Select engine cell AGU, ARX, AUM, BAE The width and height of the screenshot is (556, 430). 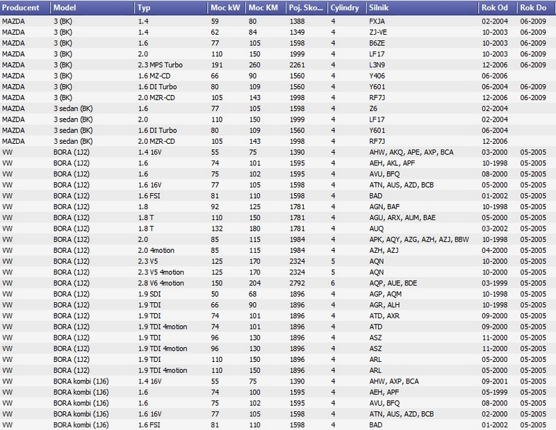tap(402, 217)
